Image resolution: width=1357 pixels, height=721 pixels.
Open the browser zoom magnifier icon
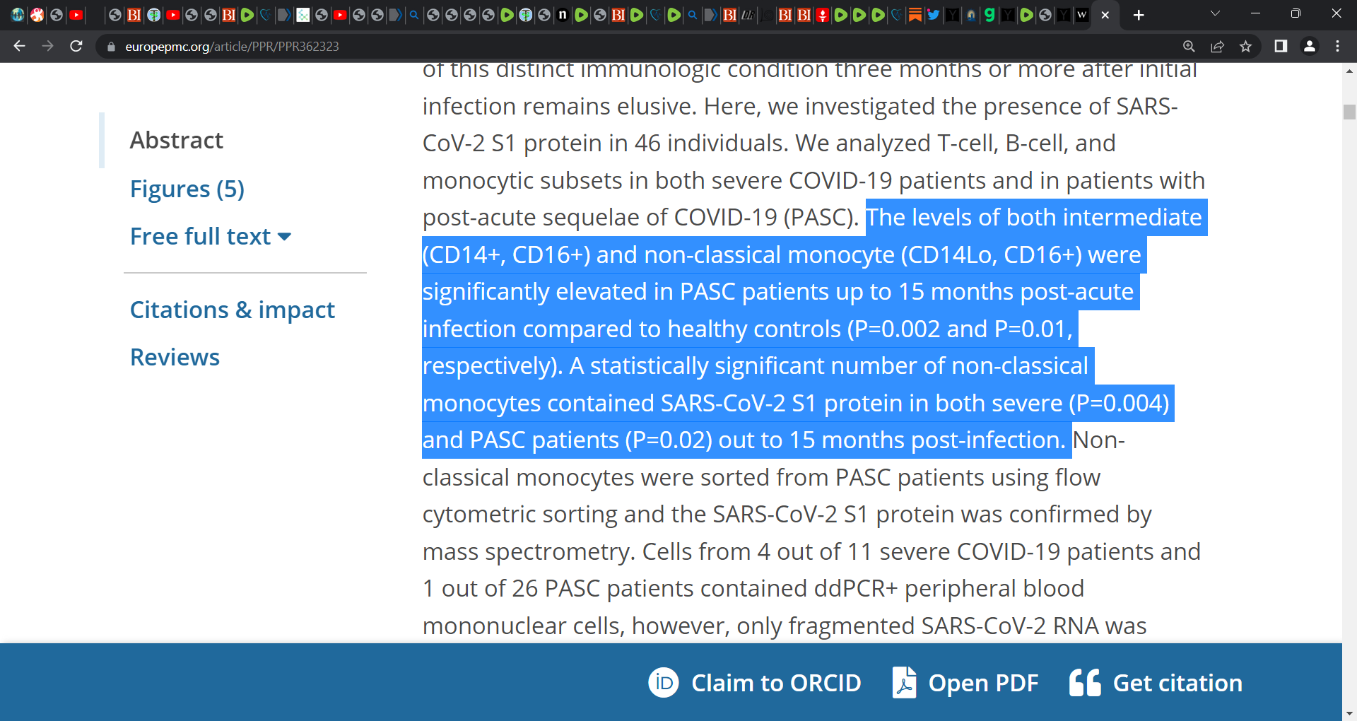click(1189, 47)
